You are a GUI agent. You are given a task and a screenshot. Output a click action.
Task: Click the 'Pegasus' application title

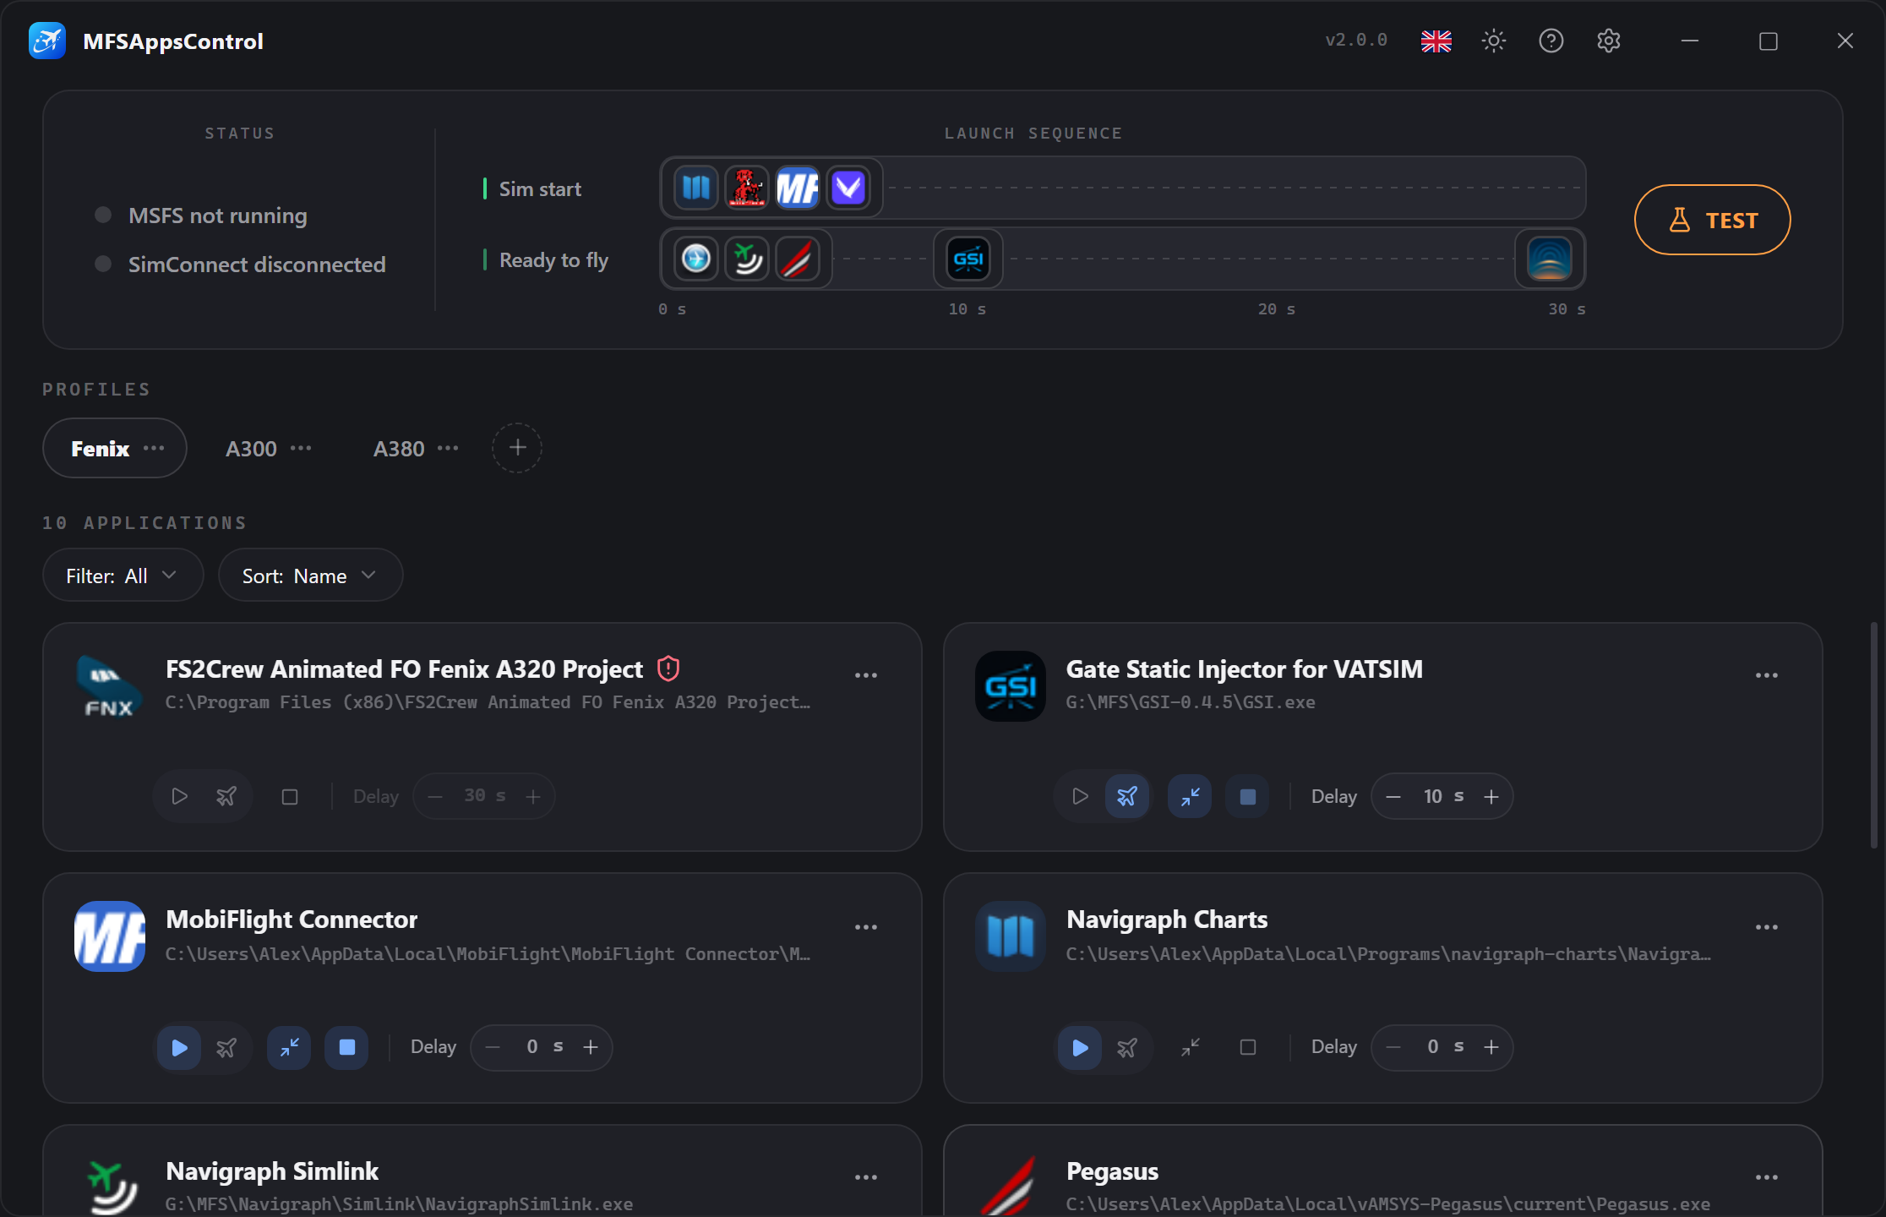[x=1112, y=1171]
